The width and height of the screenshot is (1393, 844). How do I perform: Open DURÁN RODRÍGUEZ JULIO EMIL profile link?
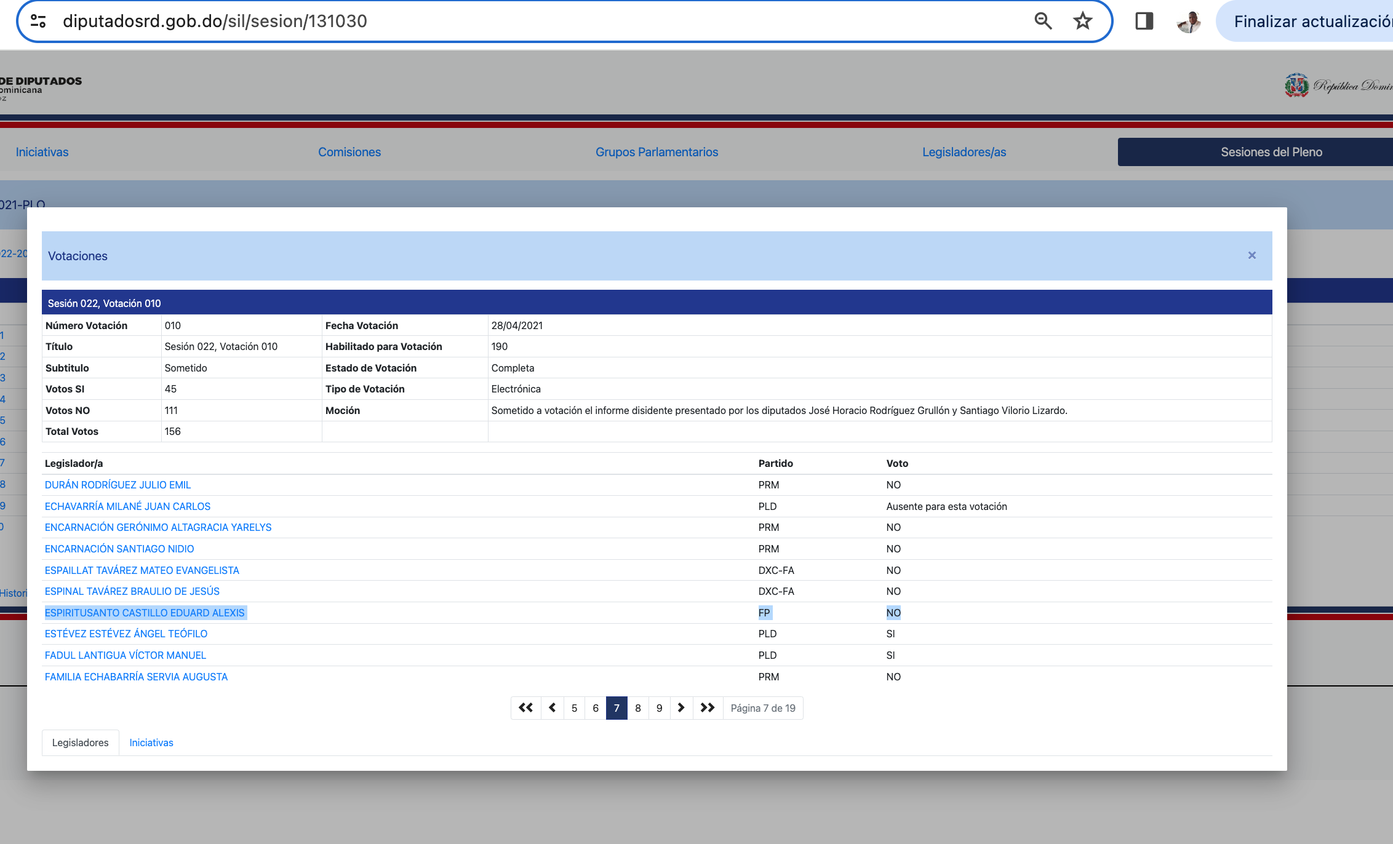pos(118,485)
